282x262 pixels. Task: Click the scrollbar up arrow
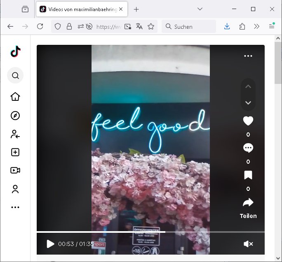(278, 38)
